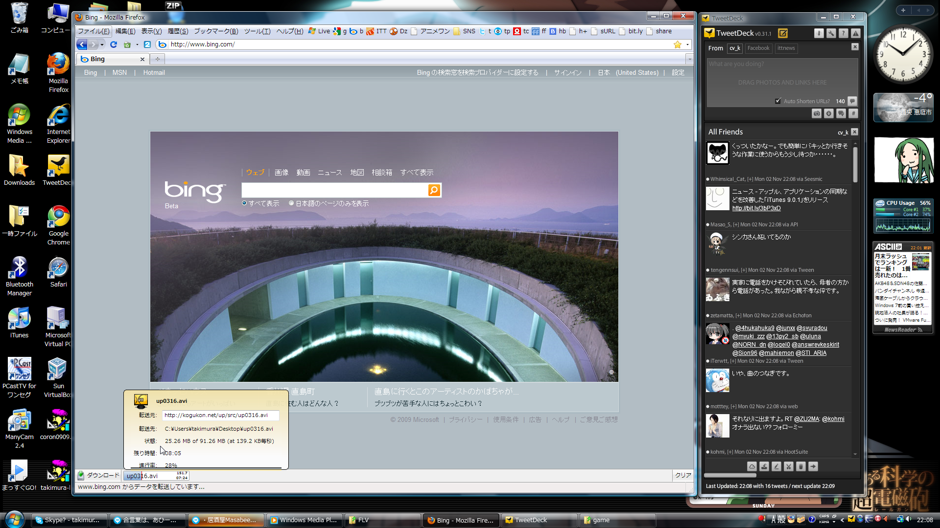Open bit.ly/3bP3xD link in tweet

pos(756,208)
